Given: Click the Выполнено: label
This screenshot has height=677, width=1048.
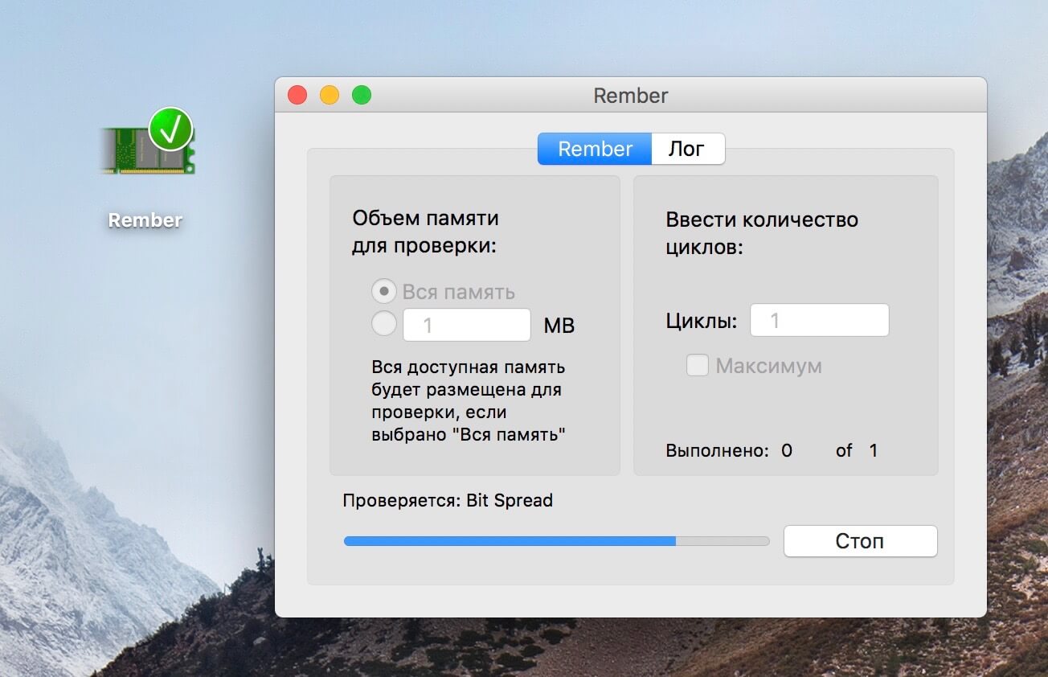Looking at the screenshot, I should pyautogui.click(x=717, y=450).
